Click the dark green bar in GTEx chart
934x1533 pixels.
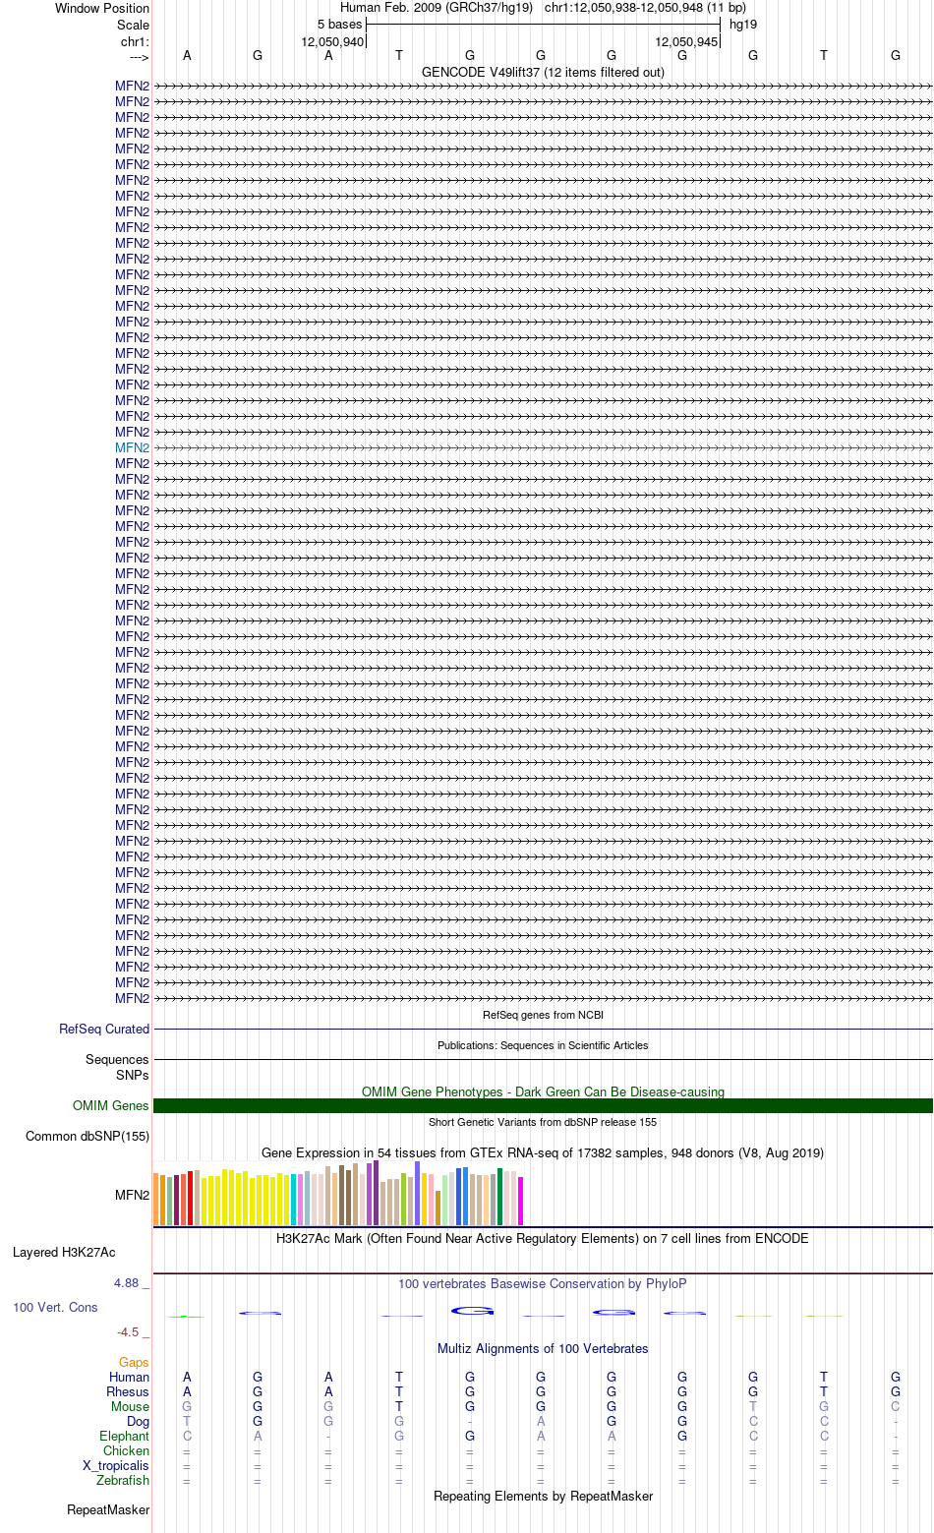500,1197
